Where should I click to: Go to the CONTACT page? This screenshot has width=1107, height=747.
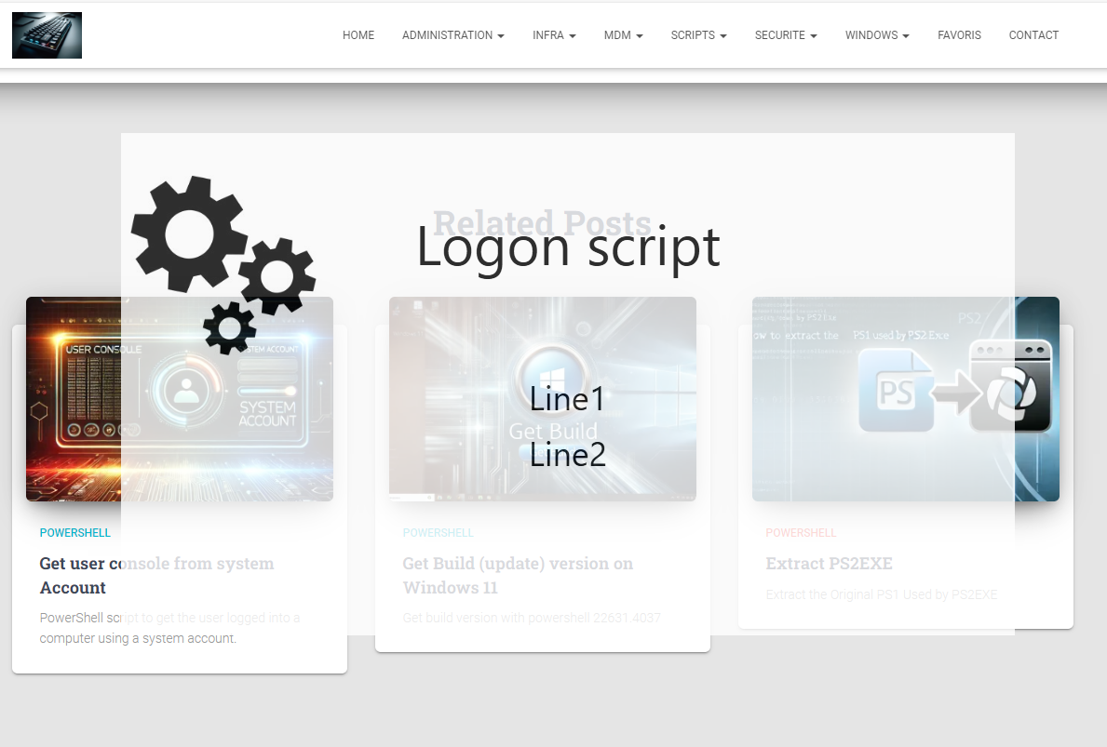(x=1033, y=35)
